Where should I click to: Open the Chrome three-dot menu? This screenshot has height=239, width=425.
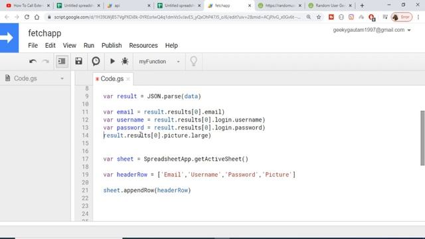point(418,17)
